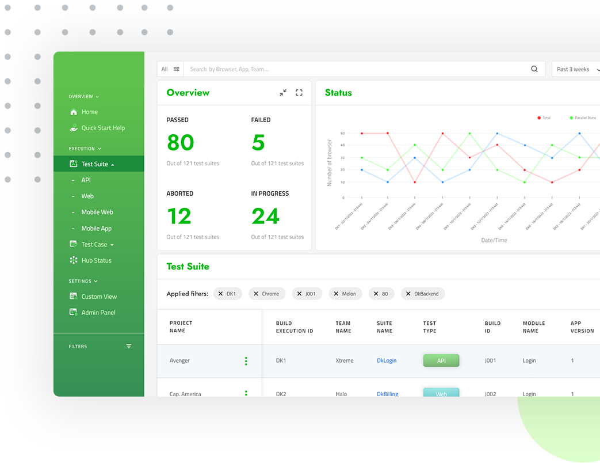Open the API section under Test Suite
The height and width of the screenshot is (463, 600).
[87, 180]
